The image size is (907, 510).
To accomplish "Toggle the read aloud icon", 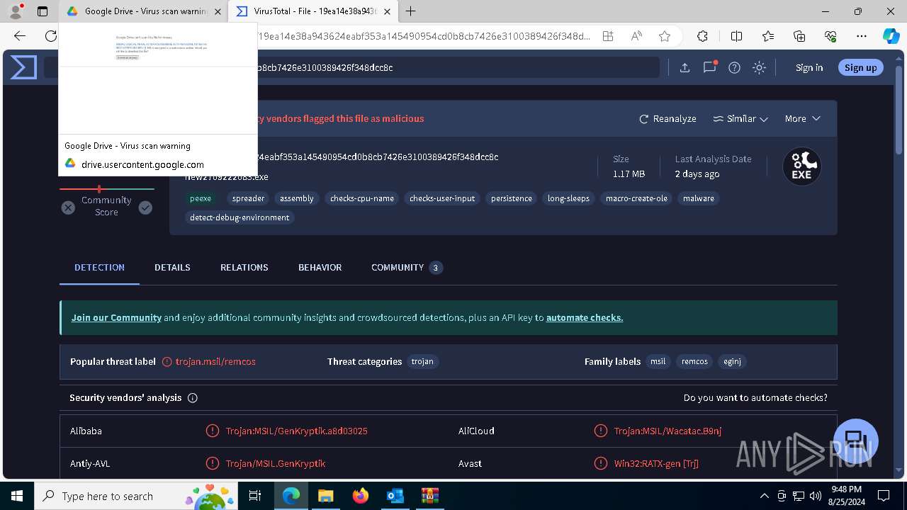I will 636,36.
